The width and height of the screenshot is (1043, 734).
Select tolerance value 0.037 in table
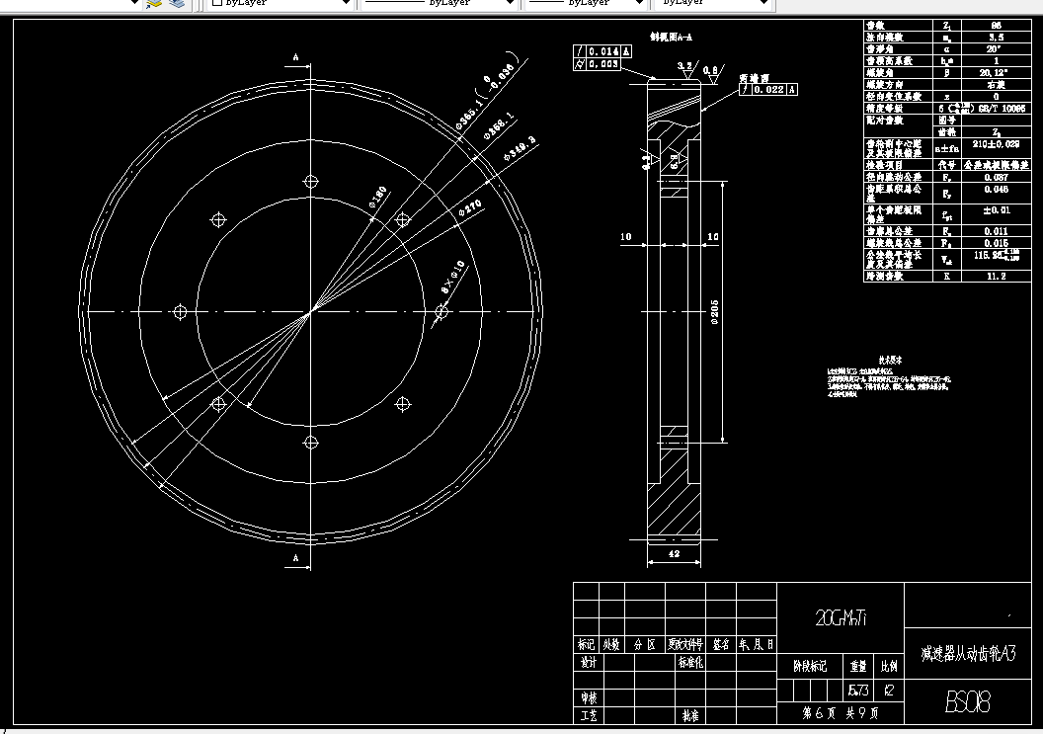click(x=997, y=177)
